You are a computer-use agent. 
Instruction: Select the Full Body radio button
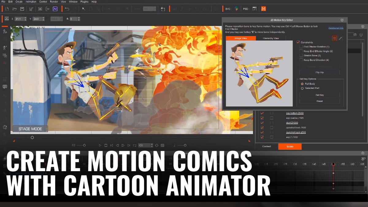[302, 84]
